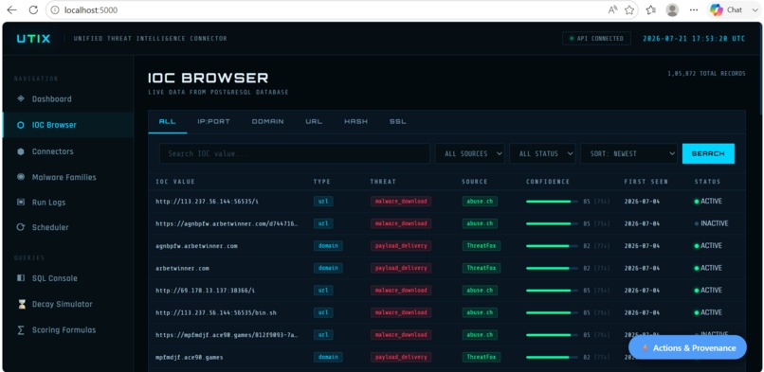764x372 pixels.
Task: Click the browser back arrow
Action: pos(11,9)
